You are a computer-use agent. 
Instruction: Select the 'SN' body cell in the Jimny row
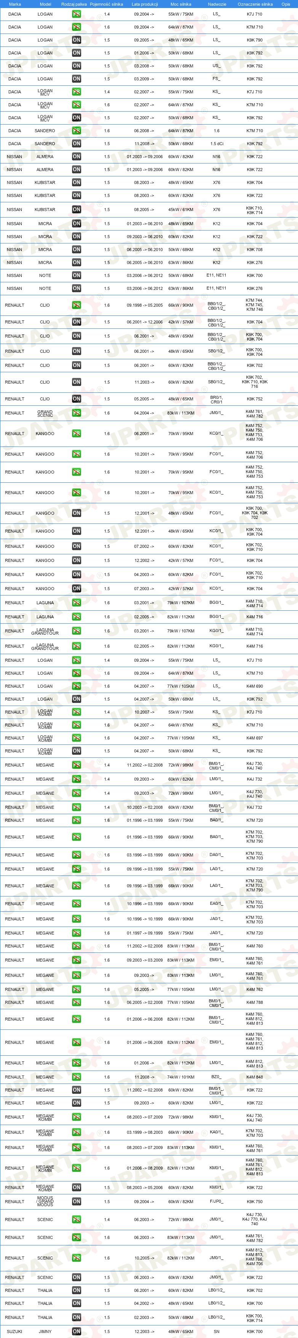pos(216,1331)
